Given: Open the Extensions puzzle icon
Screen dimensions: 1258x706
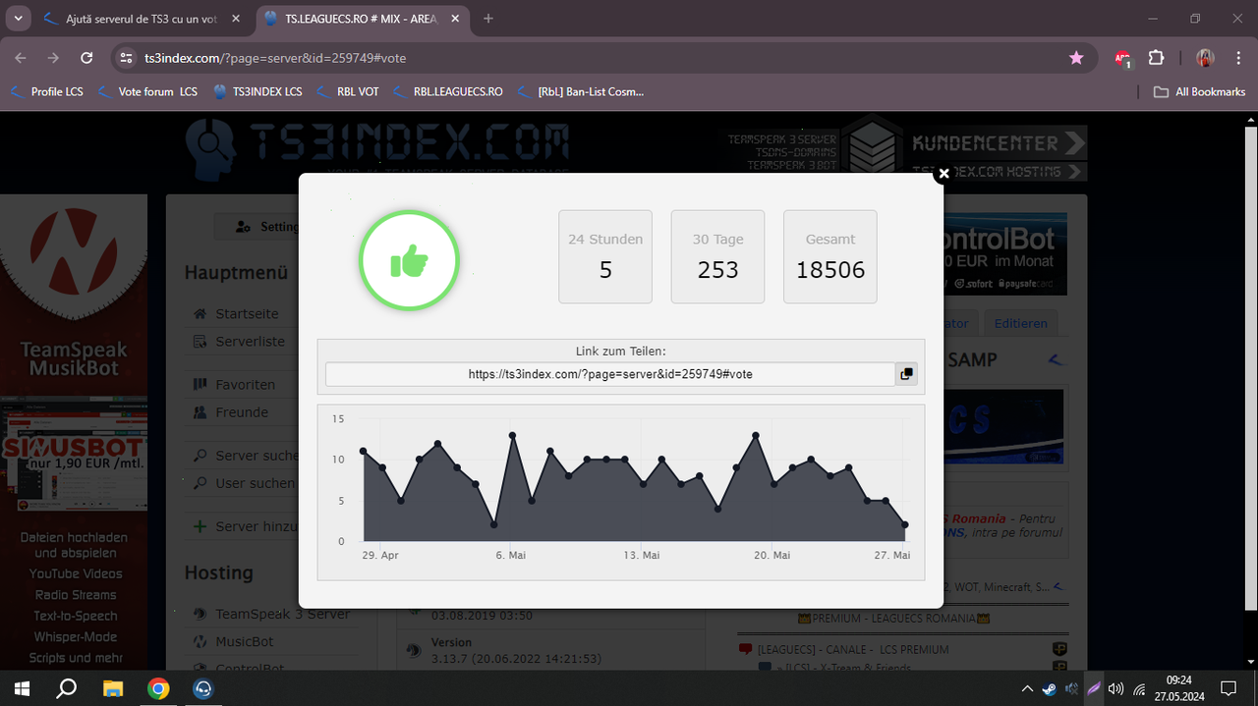Looking at the screenshot, I should coord(1156,58).
